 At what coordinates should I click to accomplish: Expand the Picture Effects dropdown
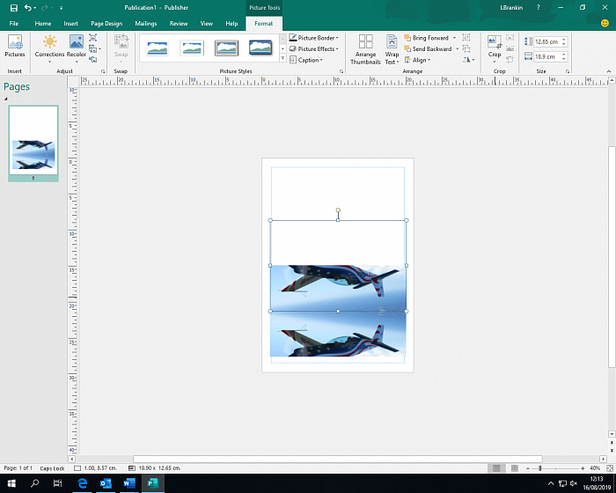click(315, 49)
